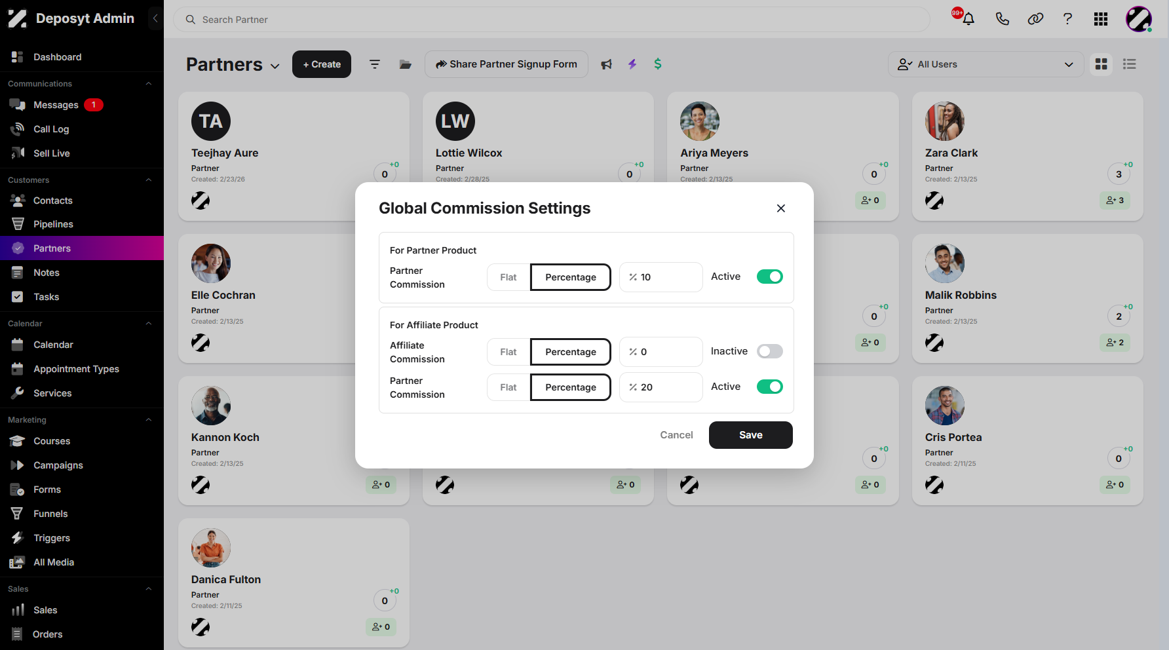Click the purple lightning bolt icon
Image resolution: width=1169 pixels, height=650 pixels.
(x=632, y=64)
